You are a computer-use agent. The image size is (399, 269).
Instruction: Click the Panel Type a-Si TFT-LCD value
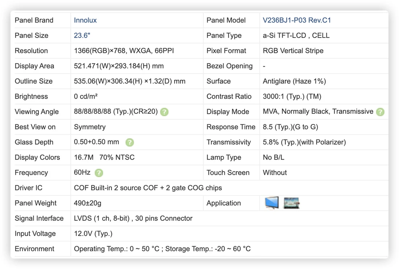pos(296,36)
